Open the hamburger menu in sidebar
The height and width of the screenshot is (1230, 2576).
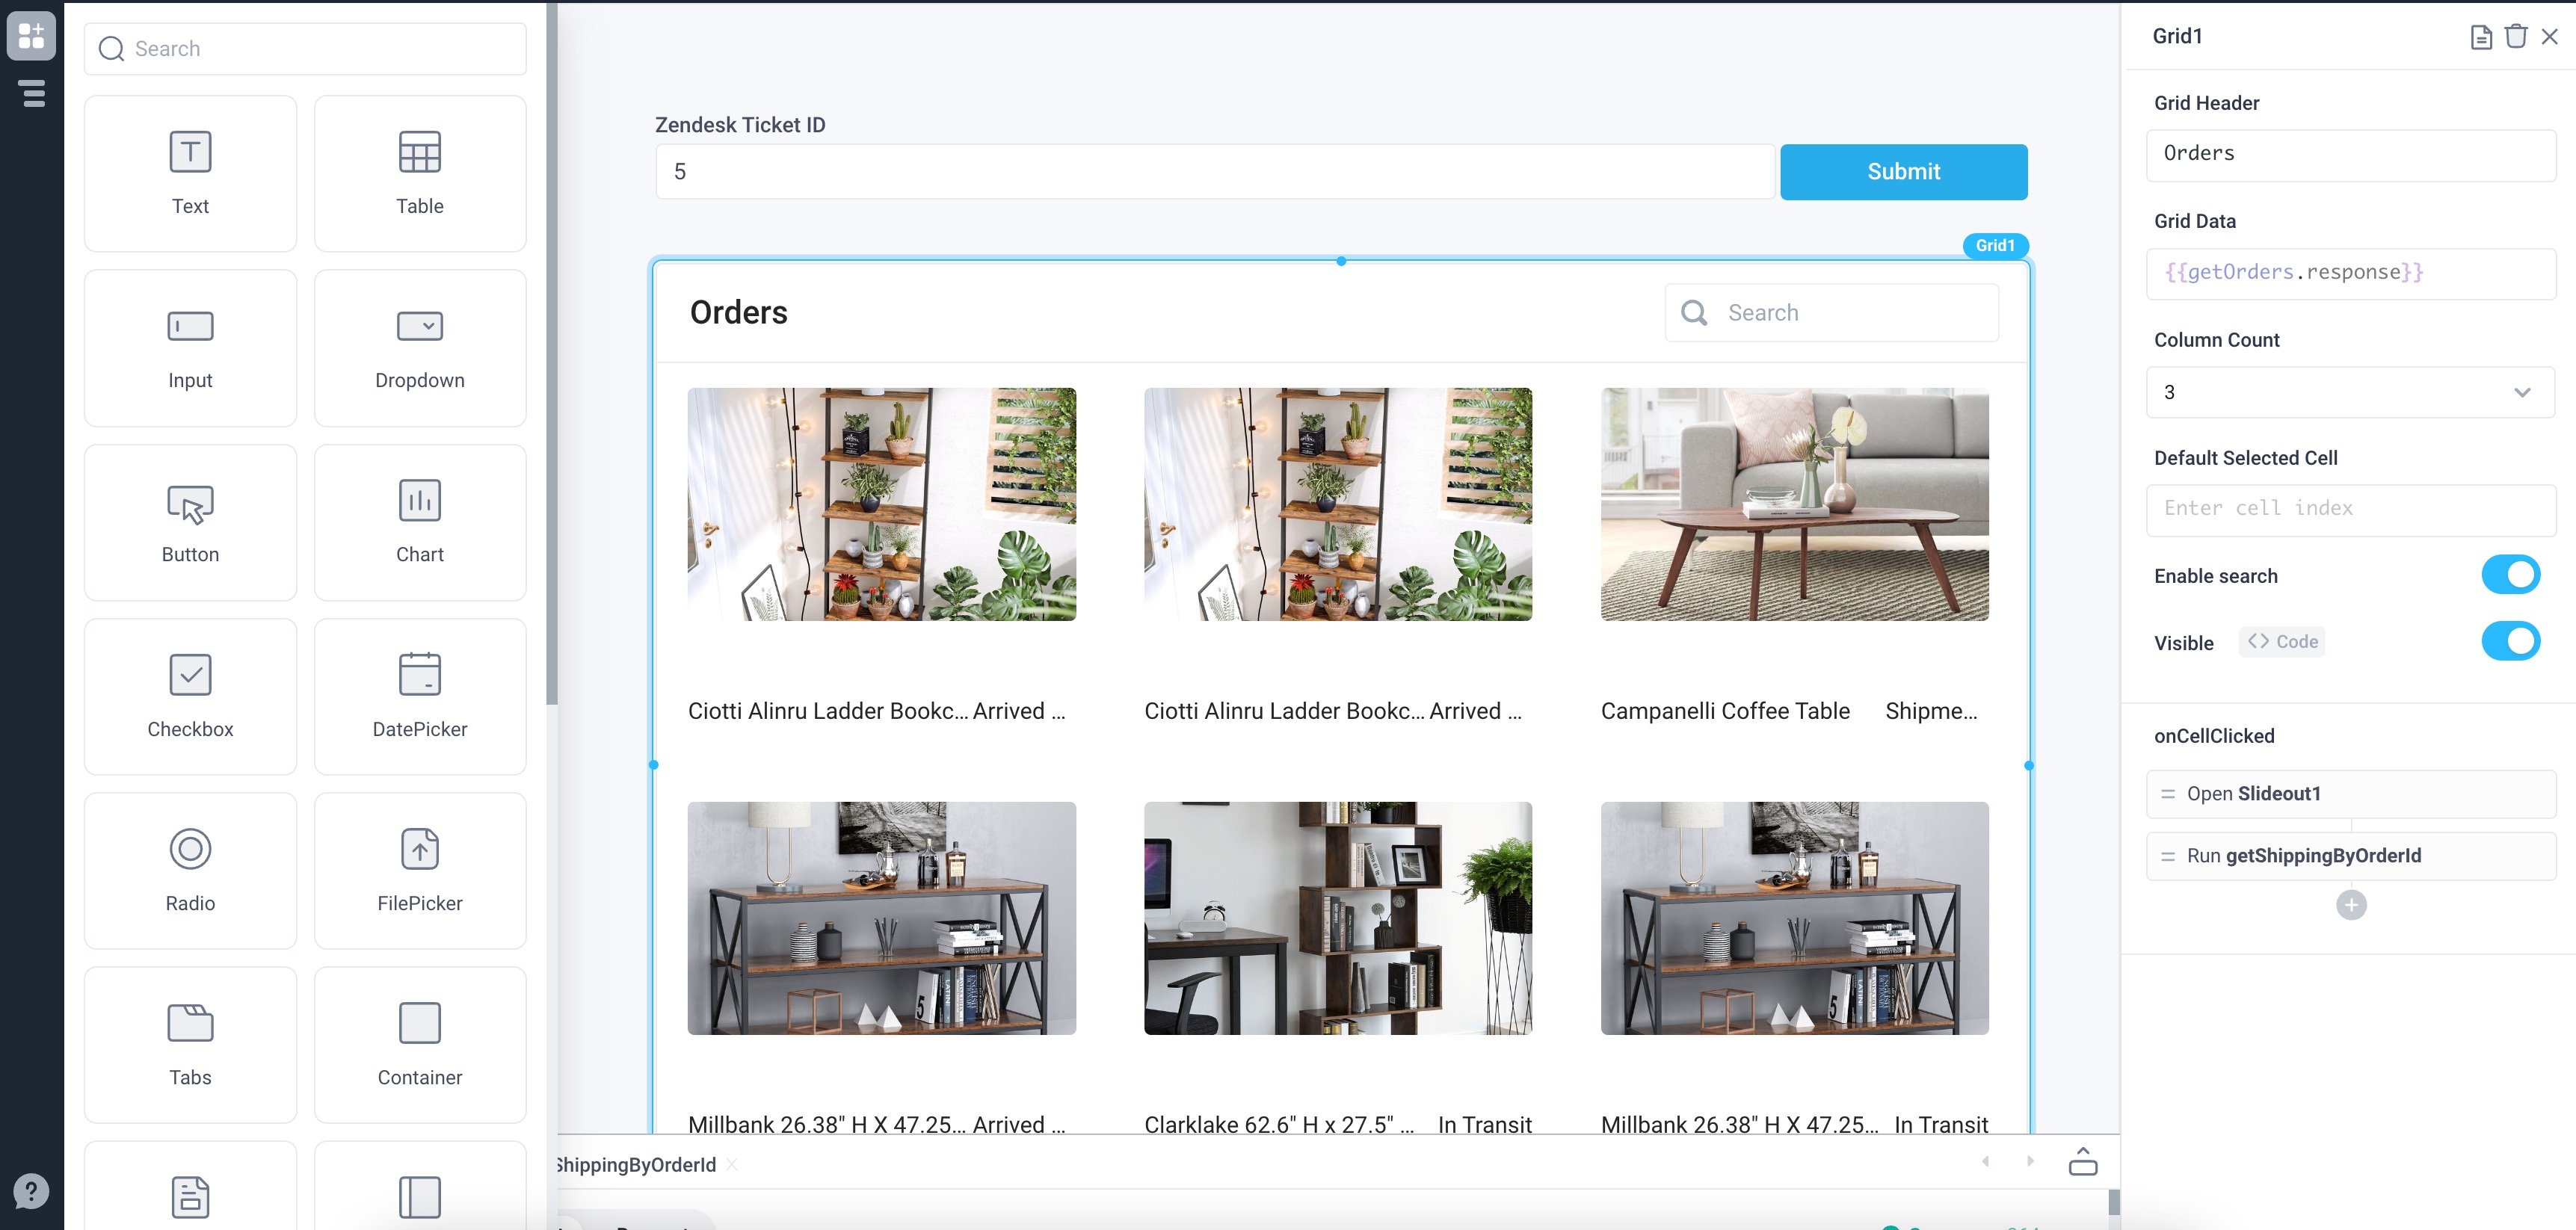point(31,94)
